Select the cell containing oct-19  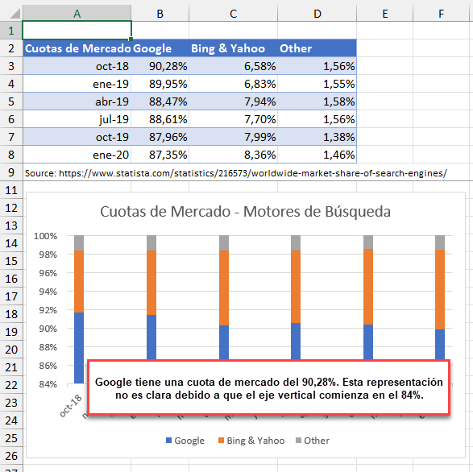(77, 137)
